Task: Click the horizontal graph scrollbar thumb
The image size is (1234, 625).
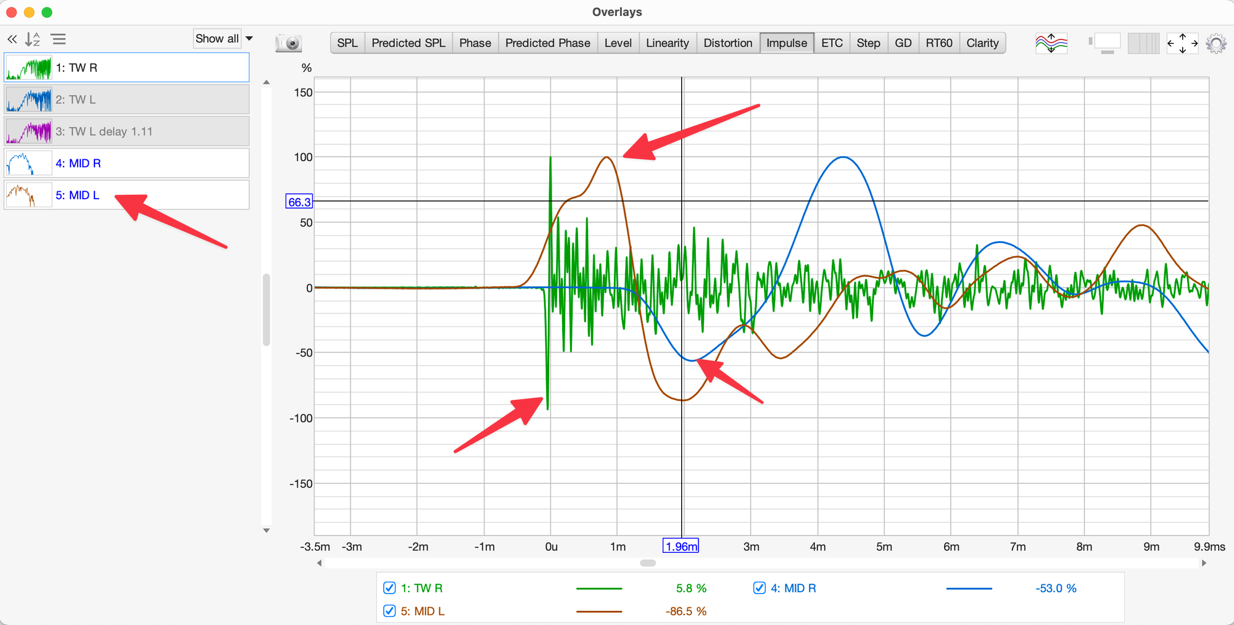Action: pos(648,563)
